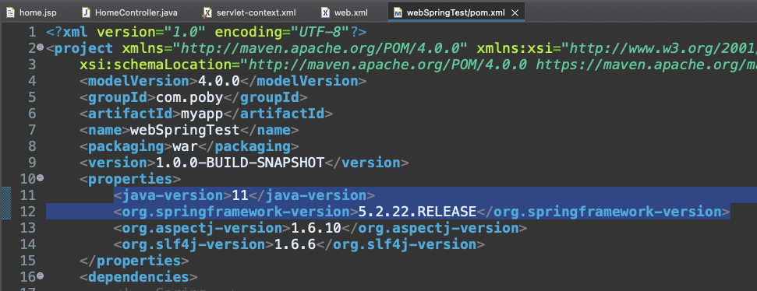The width and height of the screenshot is (757, 291).
Task: Click the Spring version 5.2.22.RELEASE
Action: click(416, 212)
